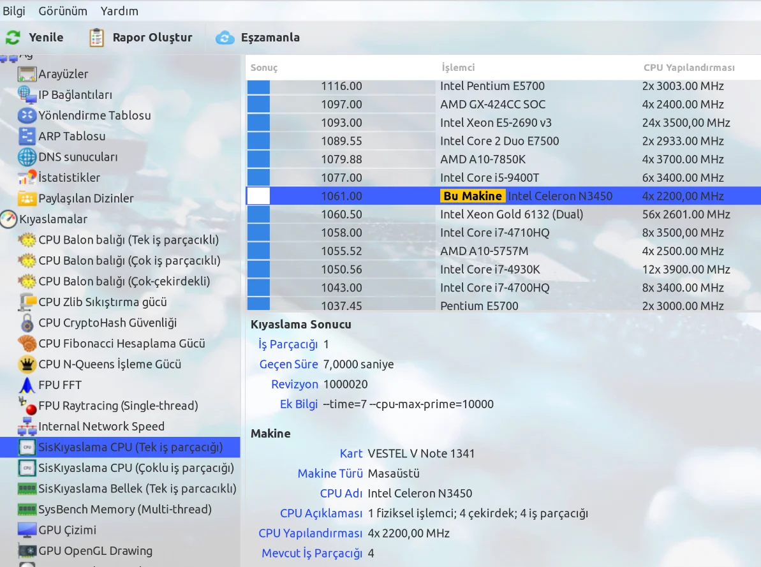Click the Eşzamanla button label
Screen dimensions: 761x567
point(270,38)
